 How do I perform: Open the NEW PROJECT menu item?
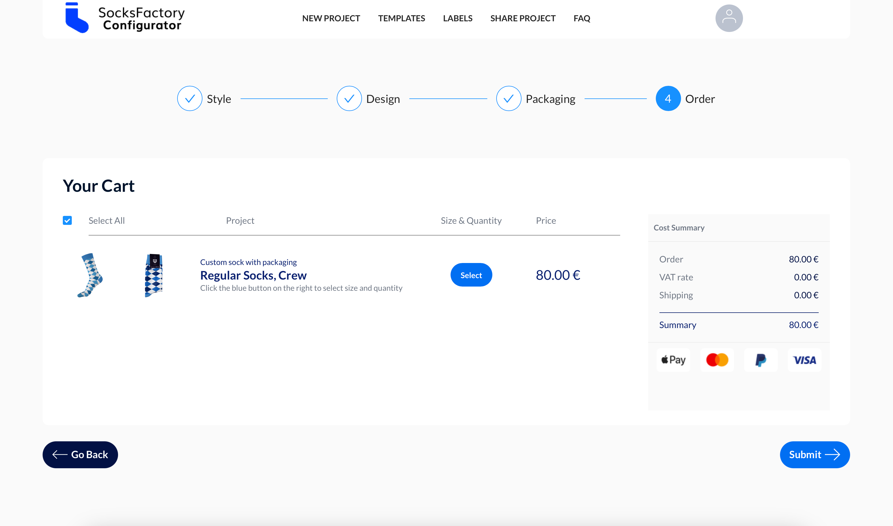pos(331,18)
